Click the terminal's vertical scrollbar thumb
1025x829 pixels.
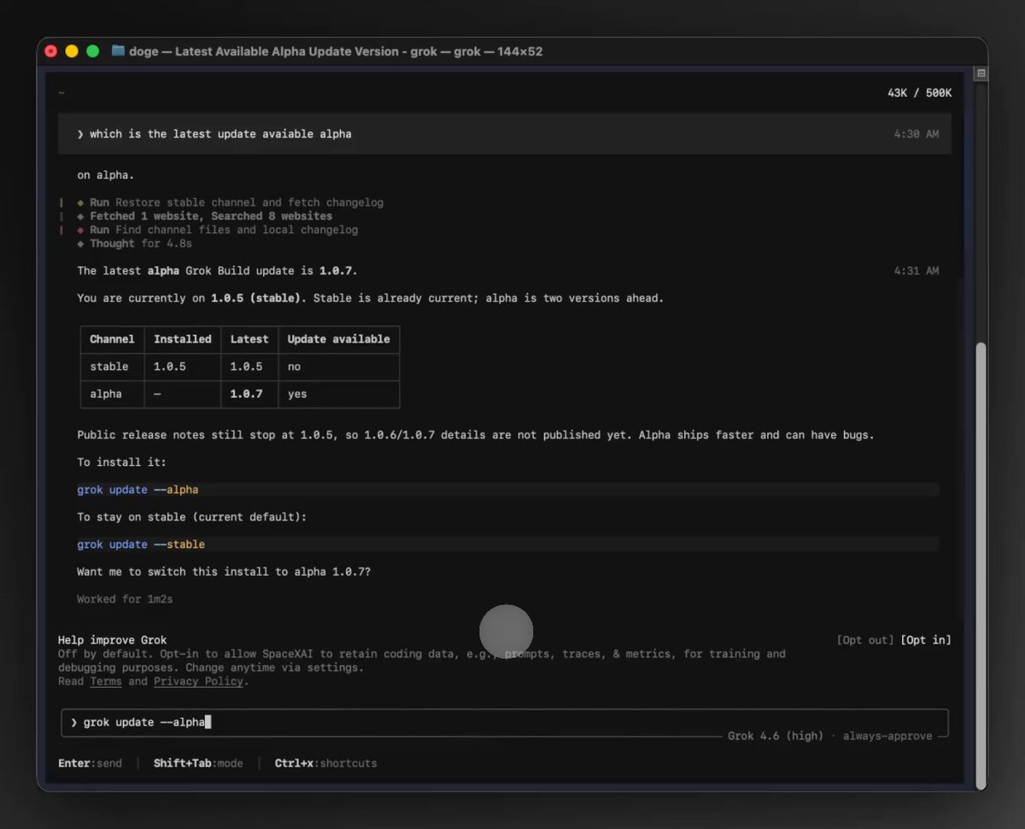981,564
